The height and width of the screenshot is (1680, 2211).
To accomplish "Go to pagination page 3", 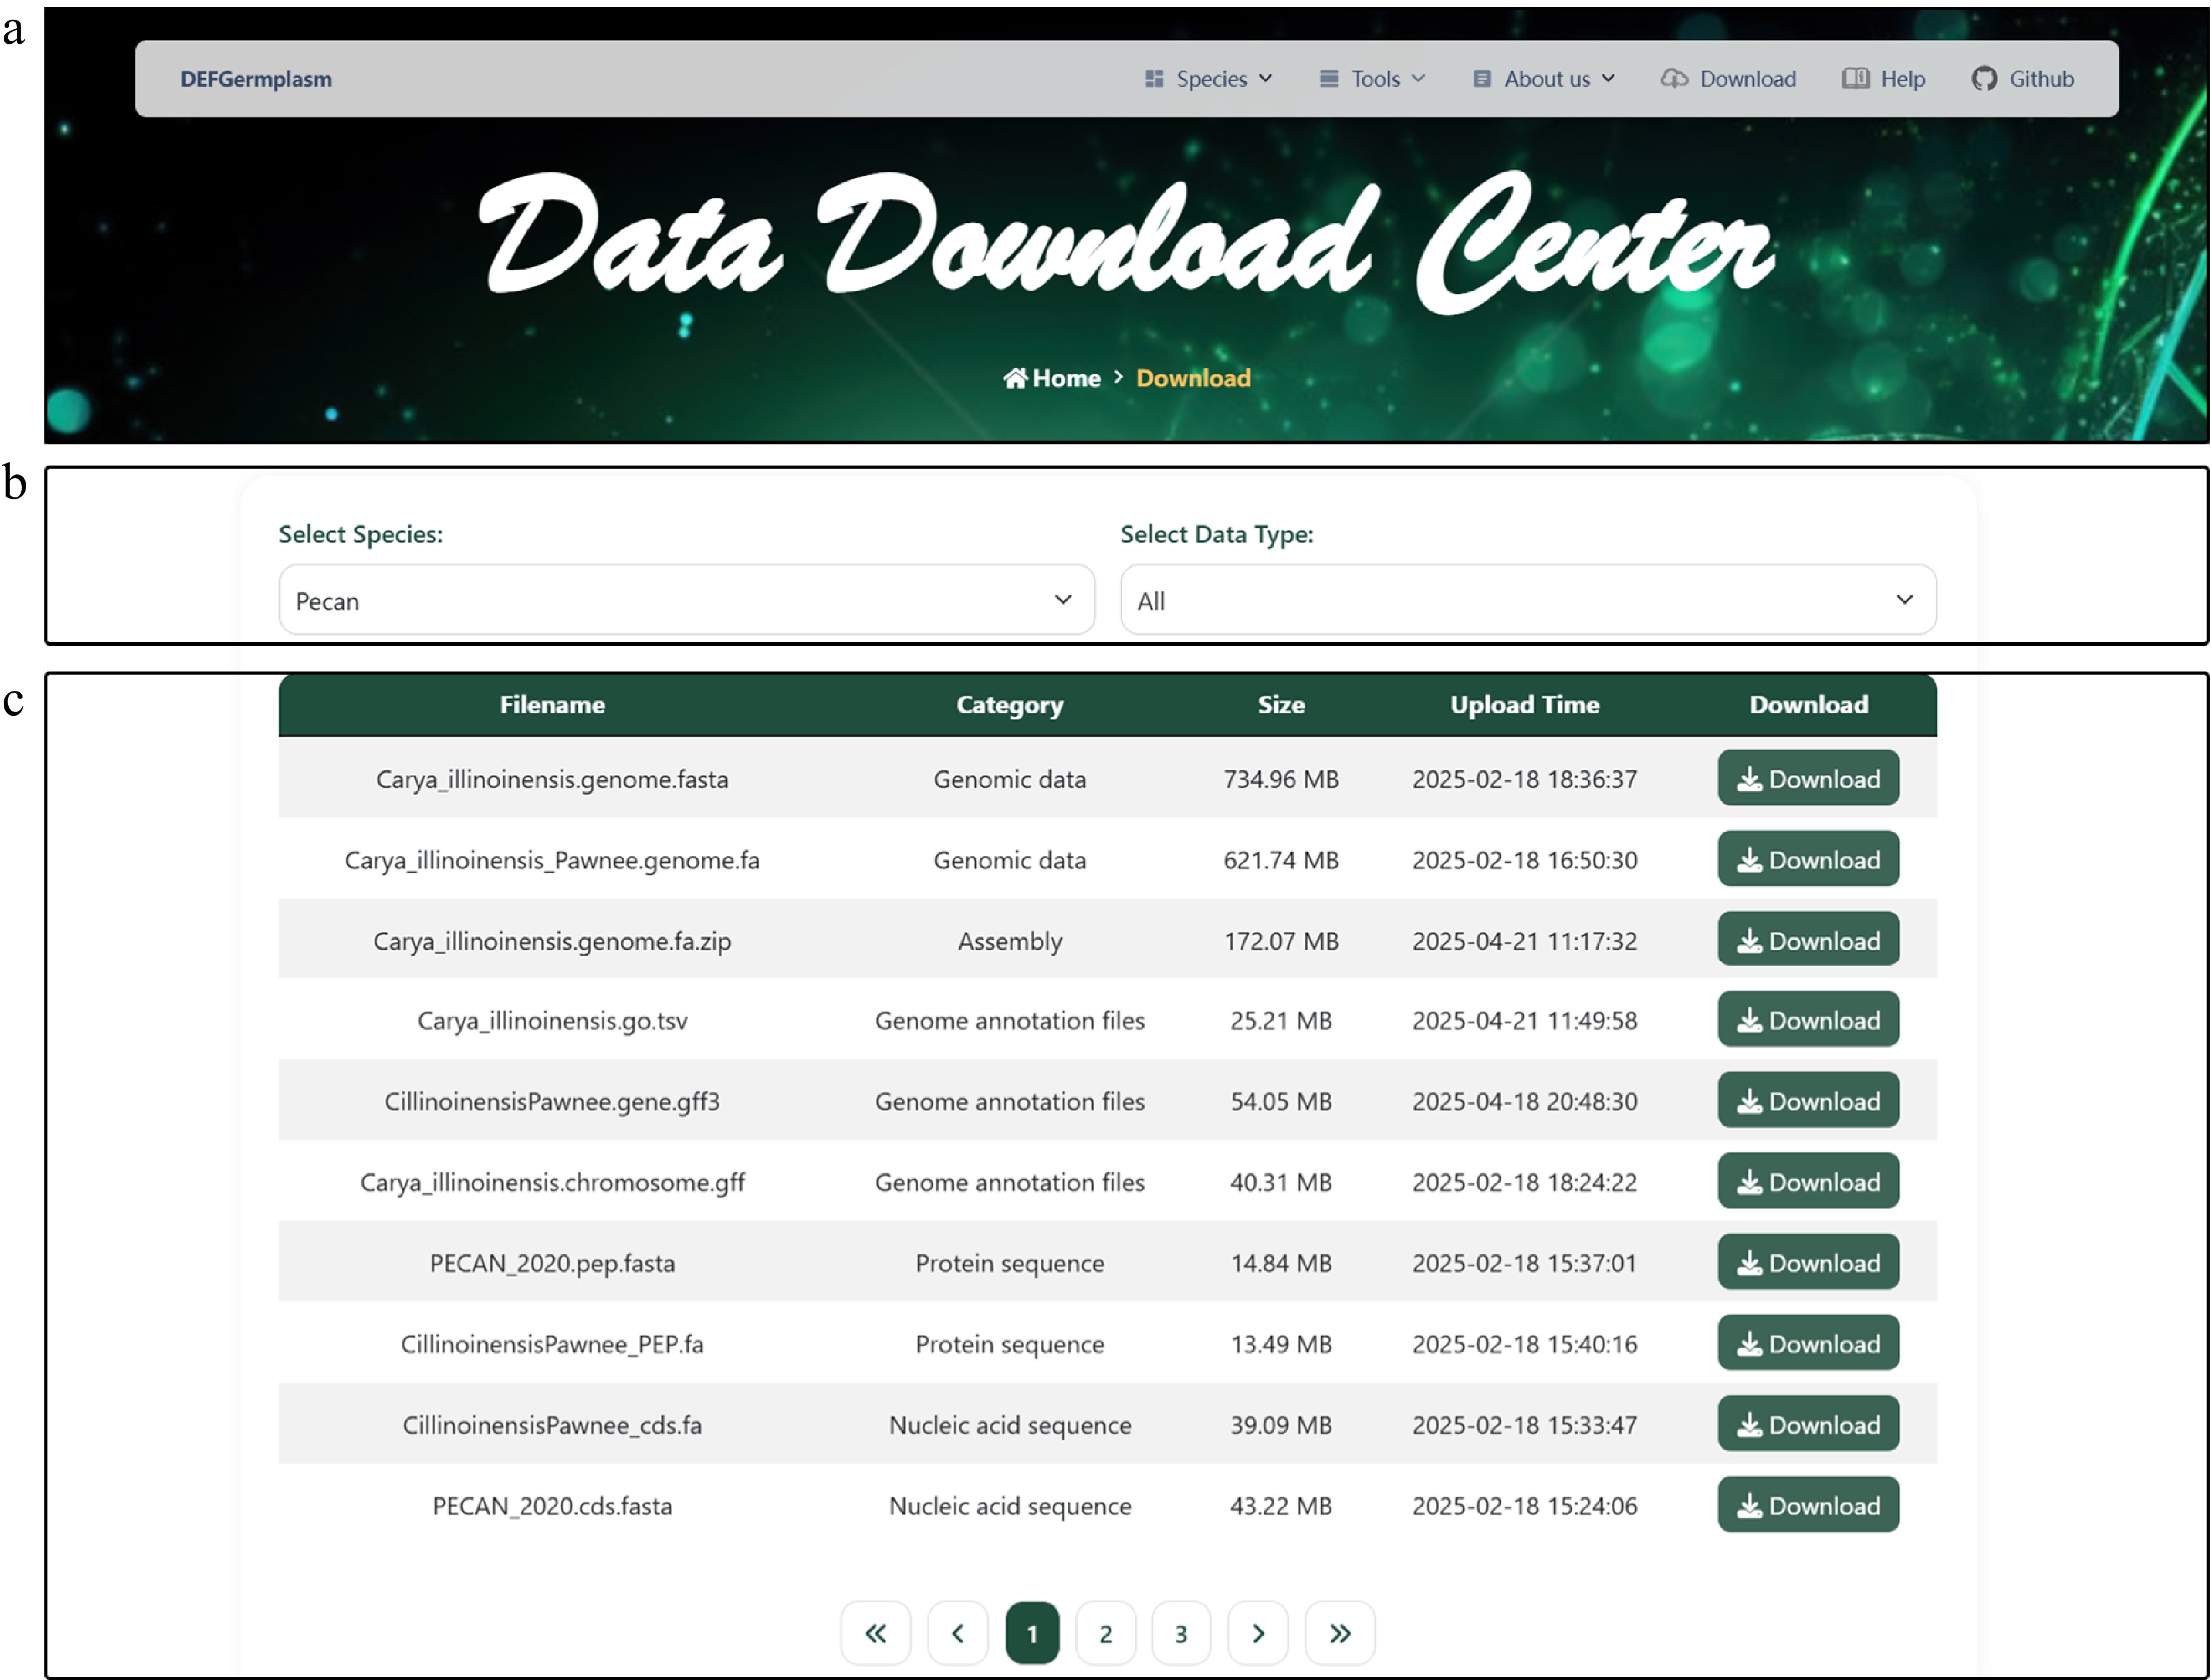I will tap(1181, 1633).
